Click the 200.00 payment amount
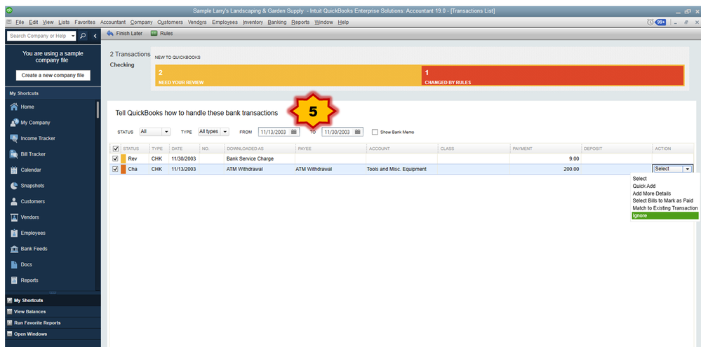This screenshot has height=347, width=701. [571, 169]
